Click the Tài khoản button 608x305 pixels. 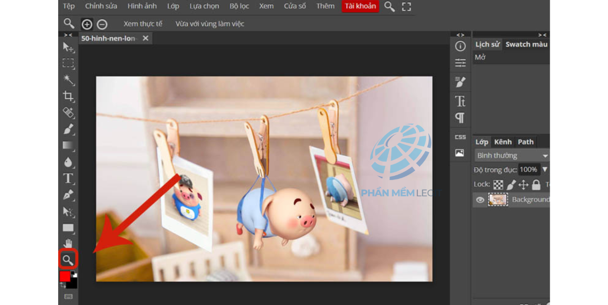click(x=361, y=6)
